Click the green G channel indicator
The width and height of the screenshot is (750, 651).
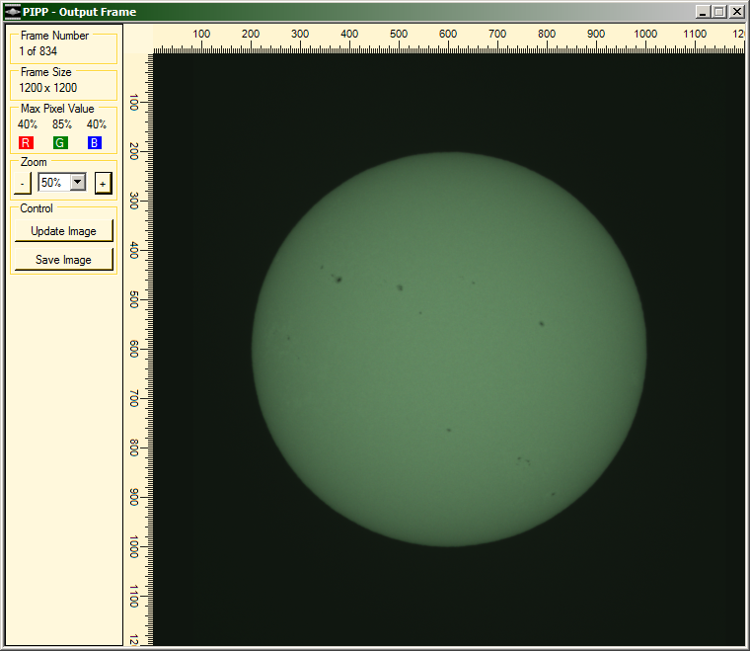click(x=60, y=142)
